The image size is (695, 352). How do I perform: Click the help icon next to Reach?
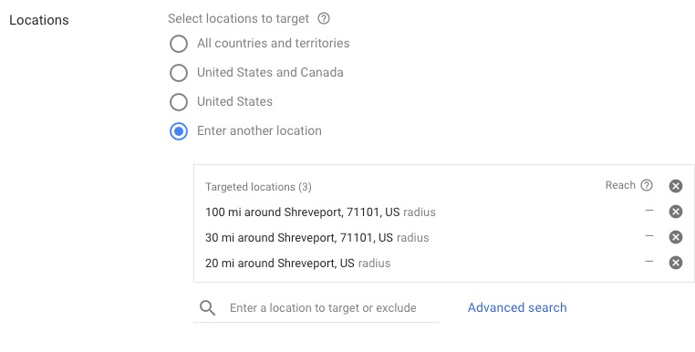pyautogui.click(x=647, y=185)
